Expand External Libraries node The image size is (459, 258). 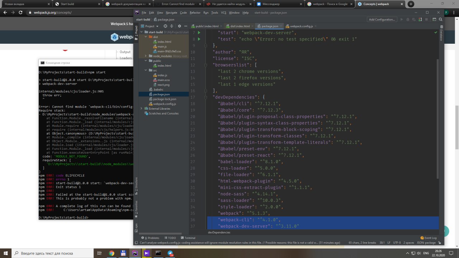[x=141, y=109]
